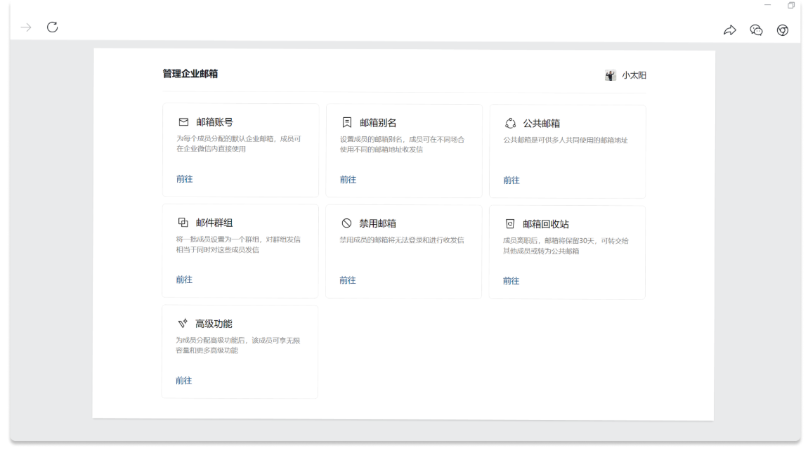Click the 邮箱回收站 card title

pos(545,223)
